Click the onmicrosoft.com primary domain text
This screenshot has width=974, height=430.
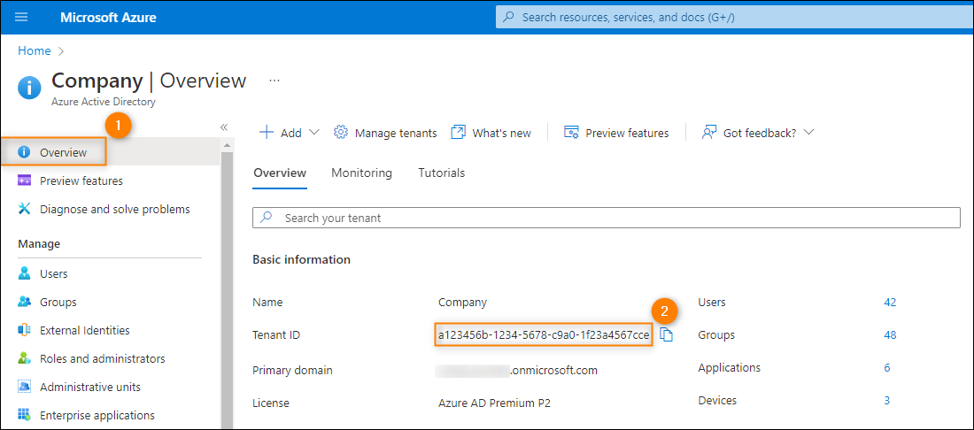pos(554,371)
